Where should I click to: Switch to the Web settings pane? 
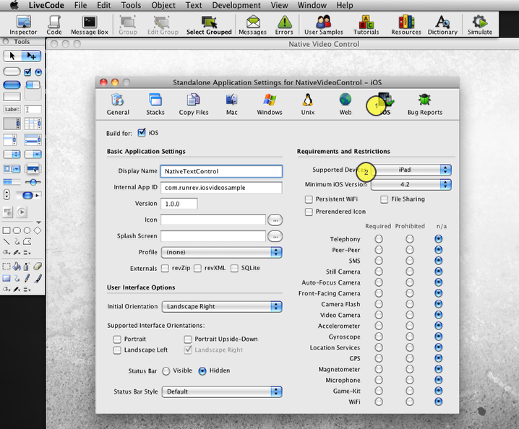click(x=346, y=105)
